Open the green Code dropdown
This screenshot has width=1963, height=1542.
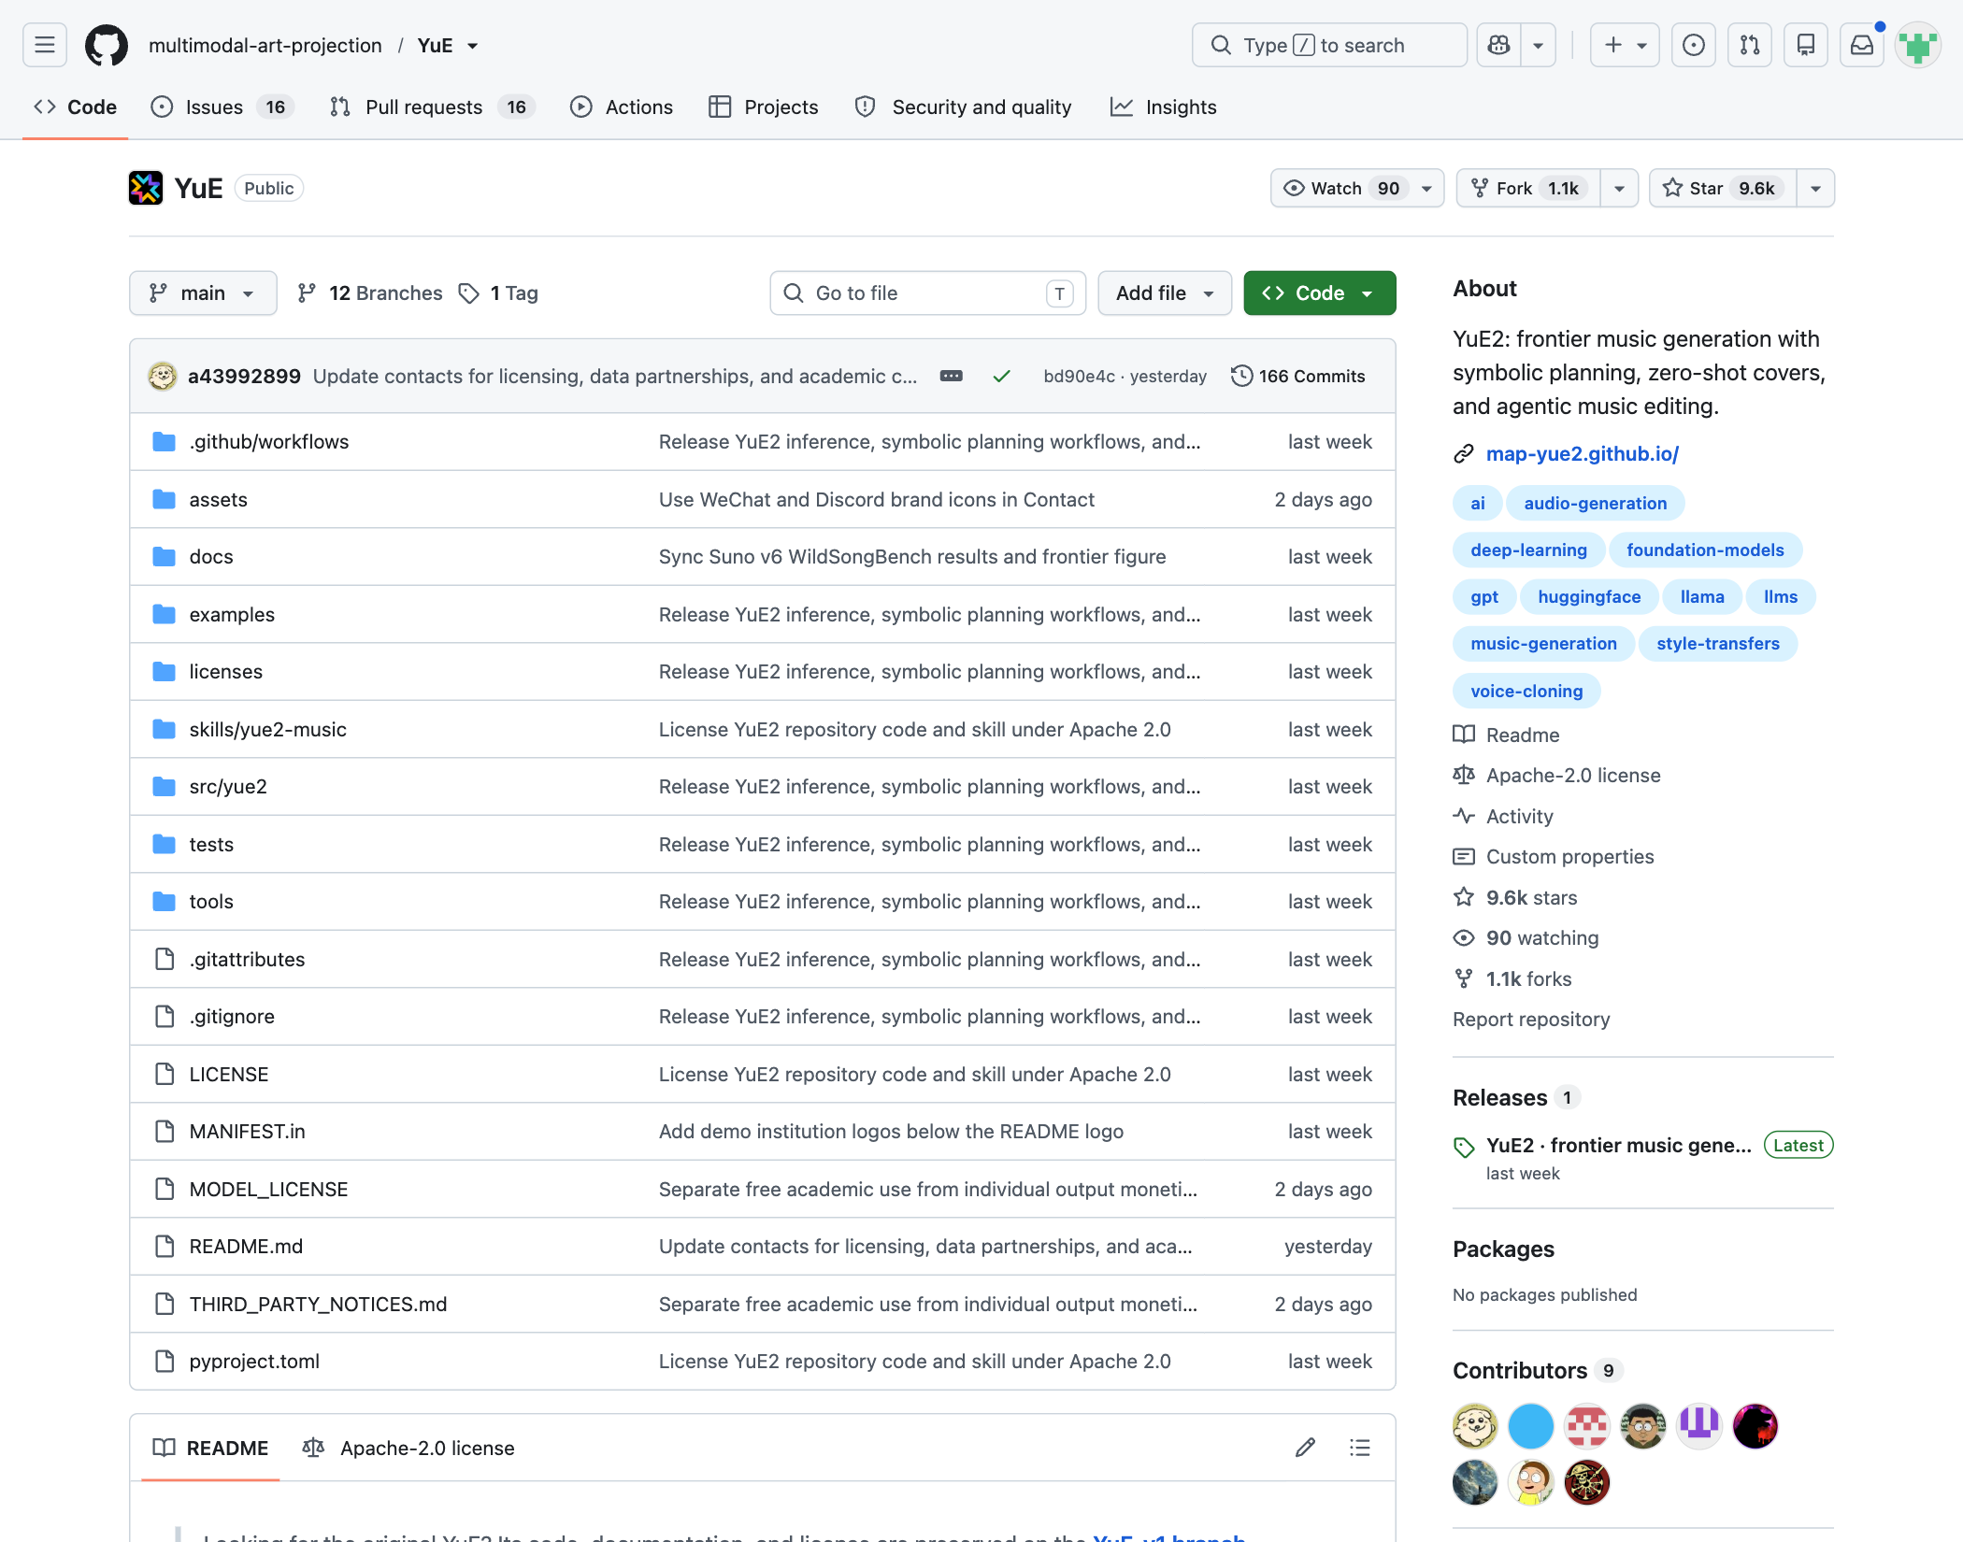click(x=1319, y=293)
